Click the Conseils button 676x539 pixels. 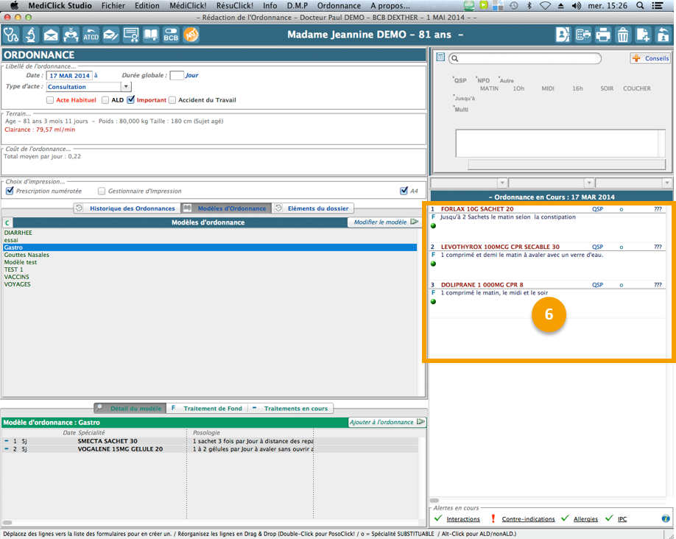[x=650, y=58]
